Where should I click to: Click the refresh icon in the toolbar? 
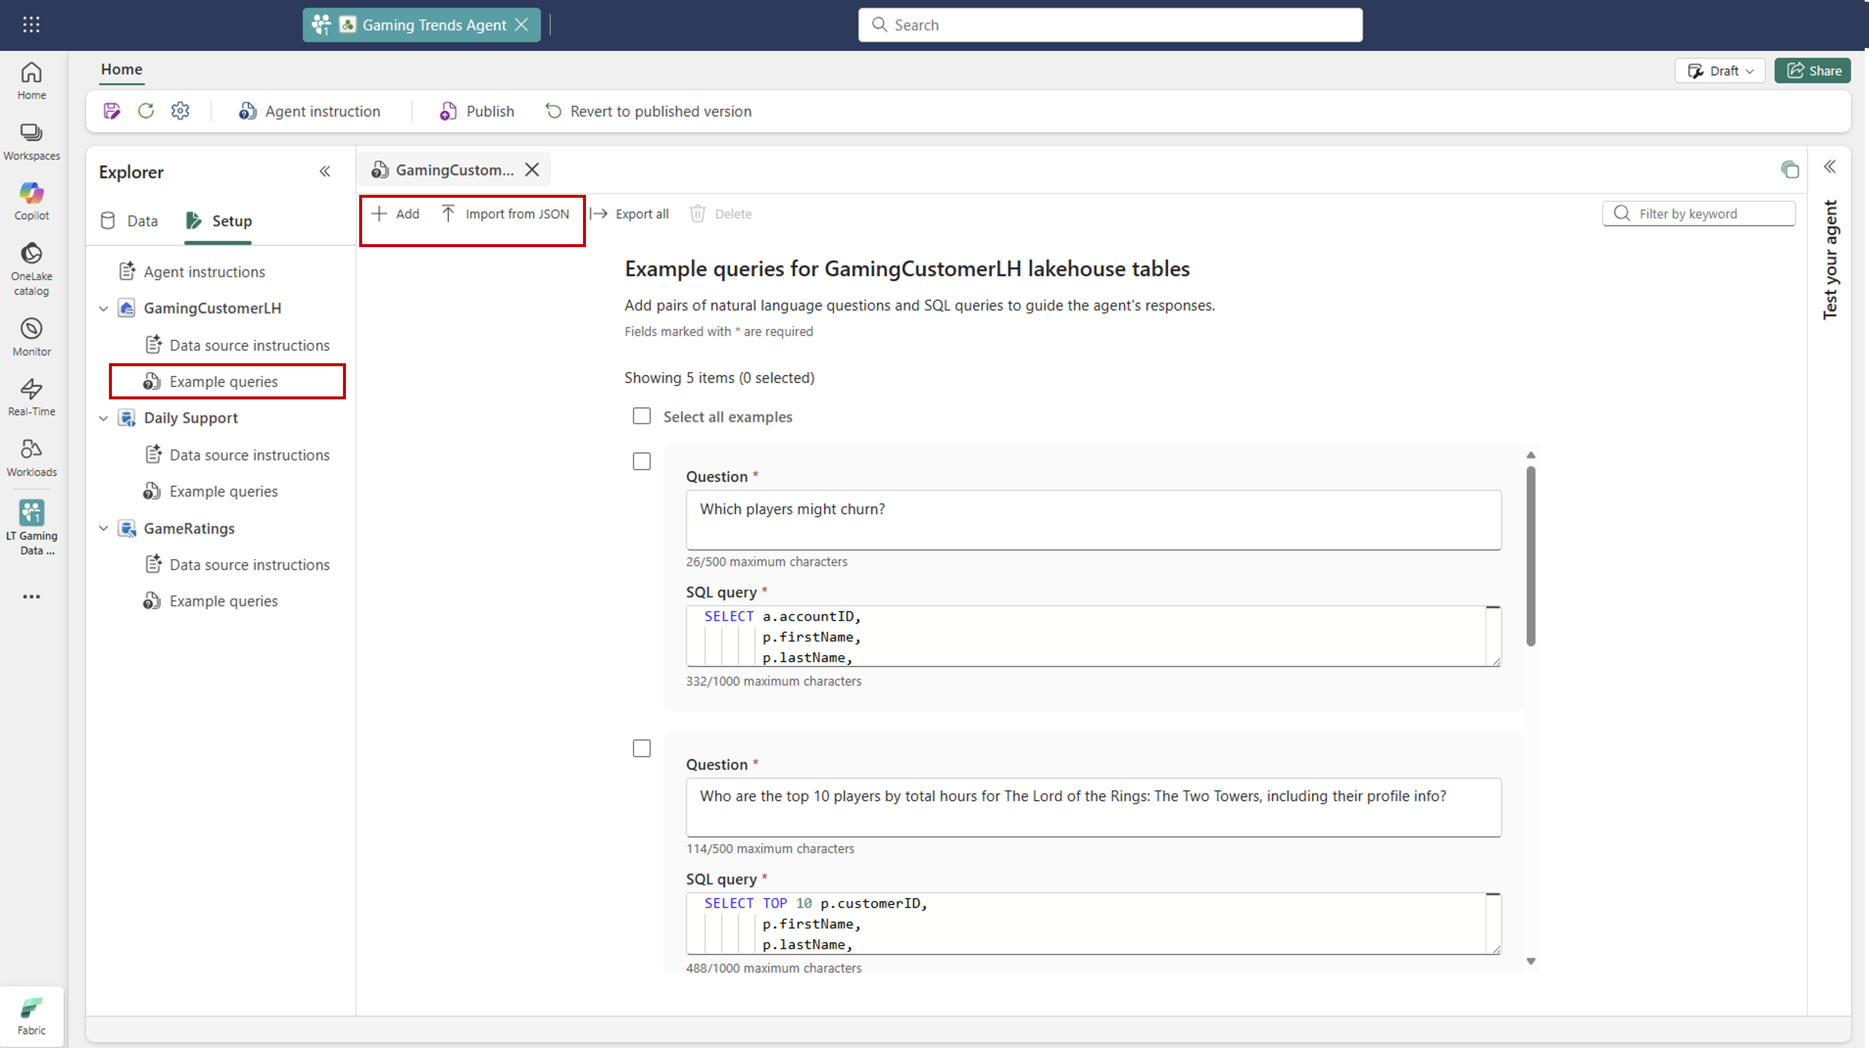coord(146,111)
